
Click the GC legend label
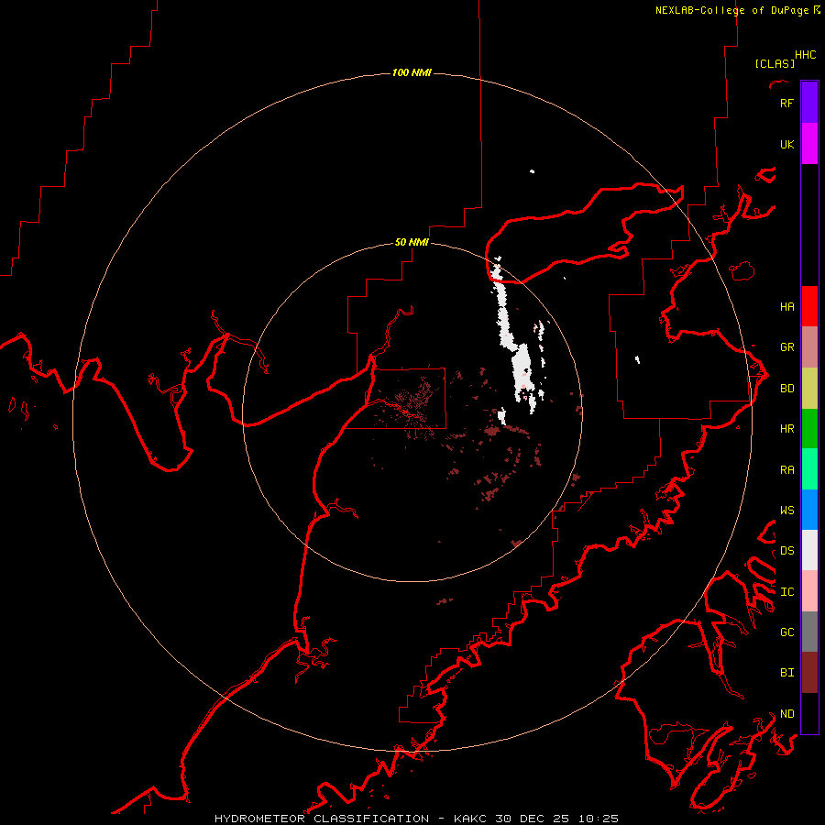click(786, 632)
